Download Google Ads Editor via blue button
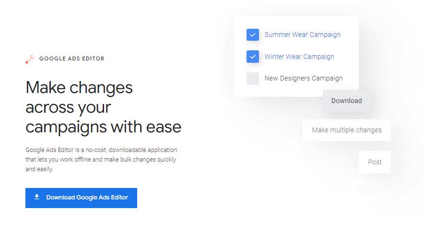This screenshot has height=245, width=424. [x=81, y=198]
